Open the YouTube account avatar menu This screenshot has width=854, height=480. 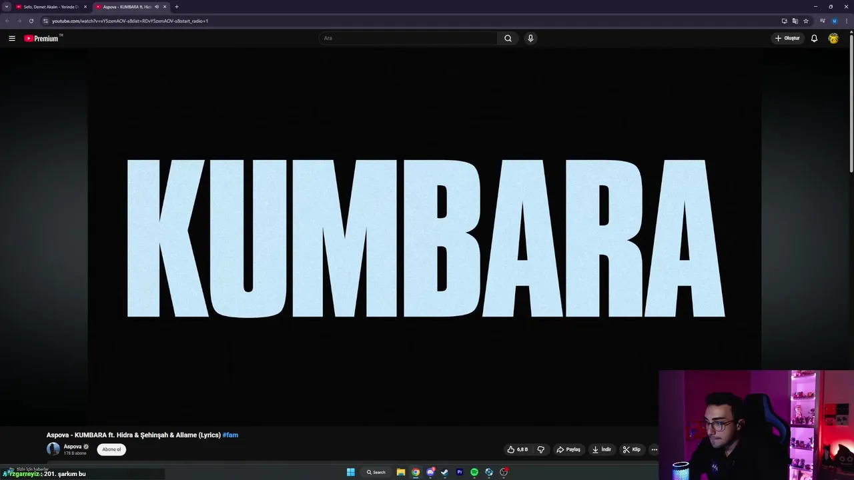coord(833,38)
